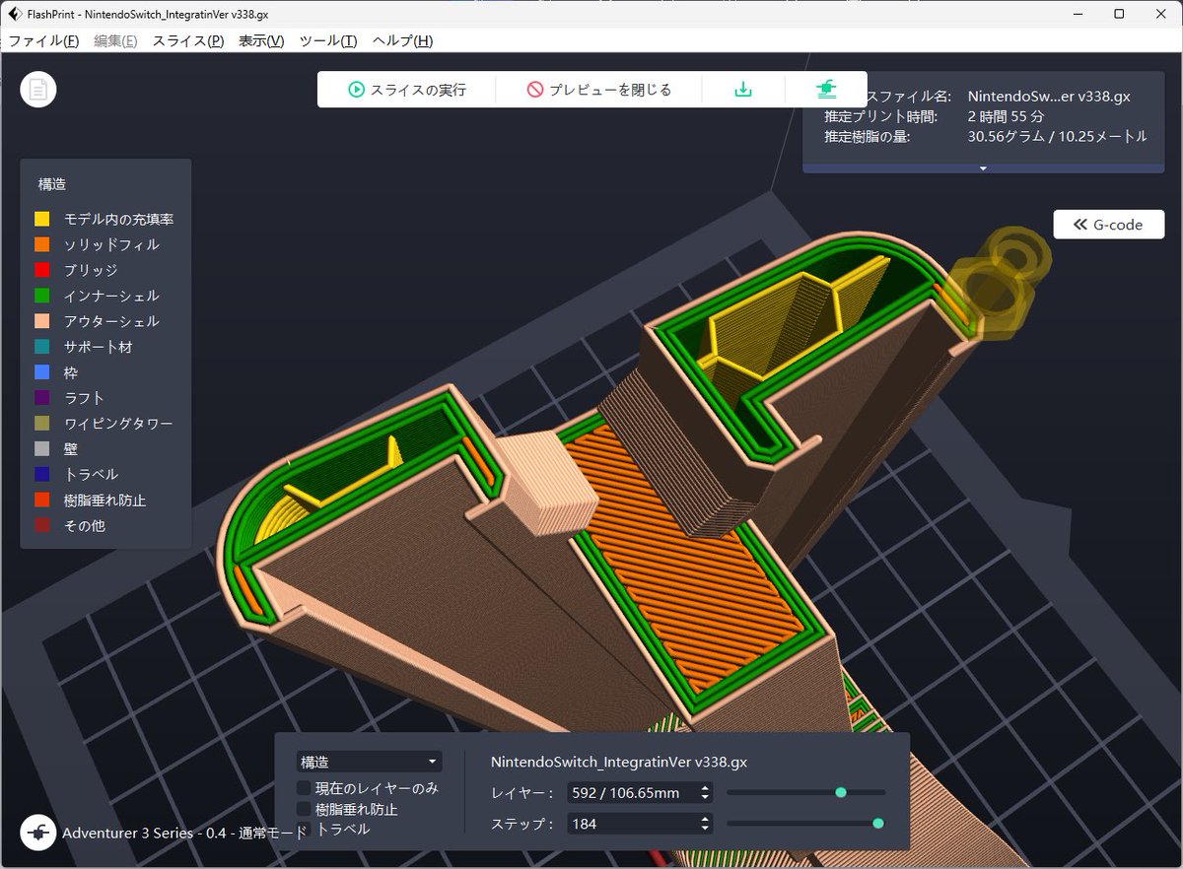This screenshot has width=1183, height=869.
Task: Click peach アウターシェル color swatch
Action: pyautogui.click(x=41, y=321)
